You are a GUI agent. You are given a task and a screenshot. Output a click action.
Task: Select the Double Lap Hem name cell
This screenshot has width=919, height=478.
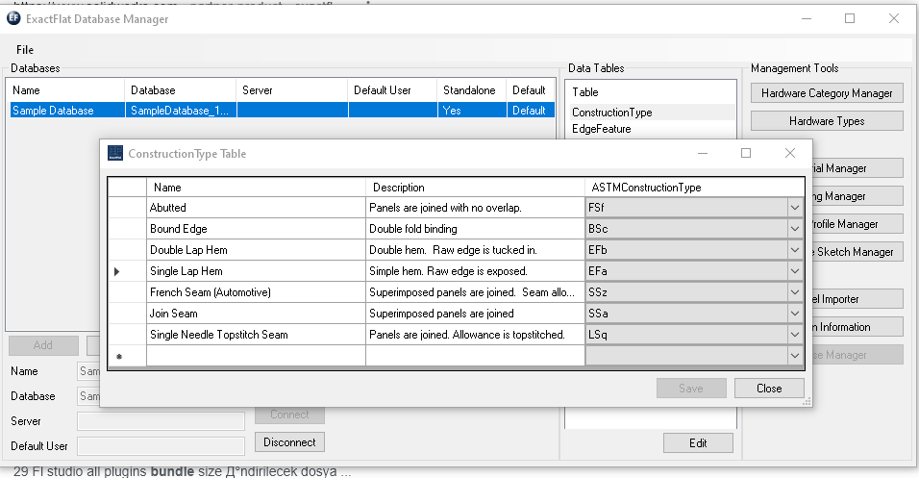[255, 250]
